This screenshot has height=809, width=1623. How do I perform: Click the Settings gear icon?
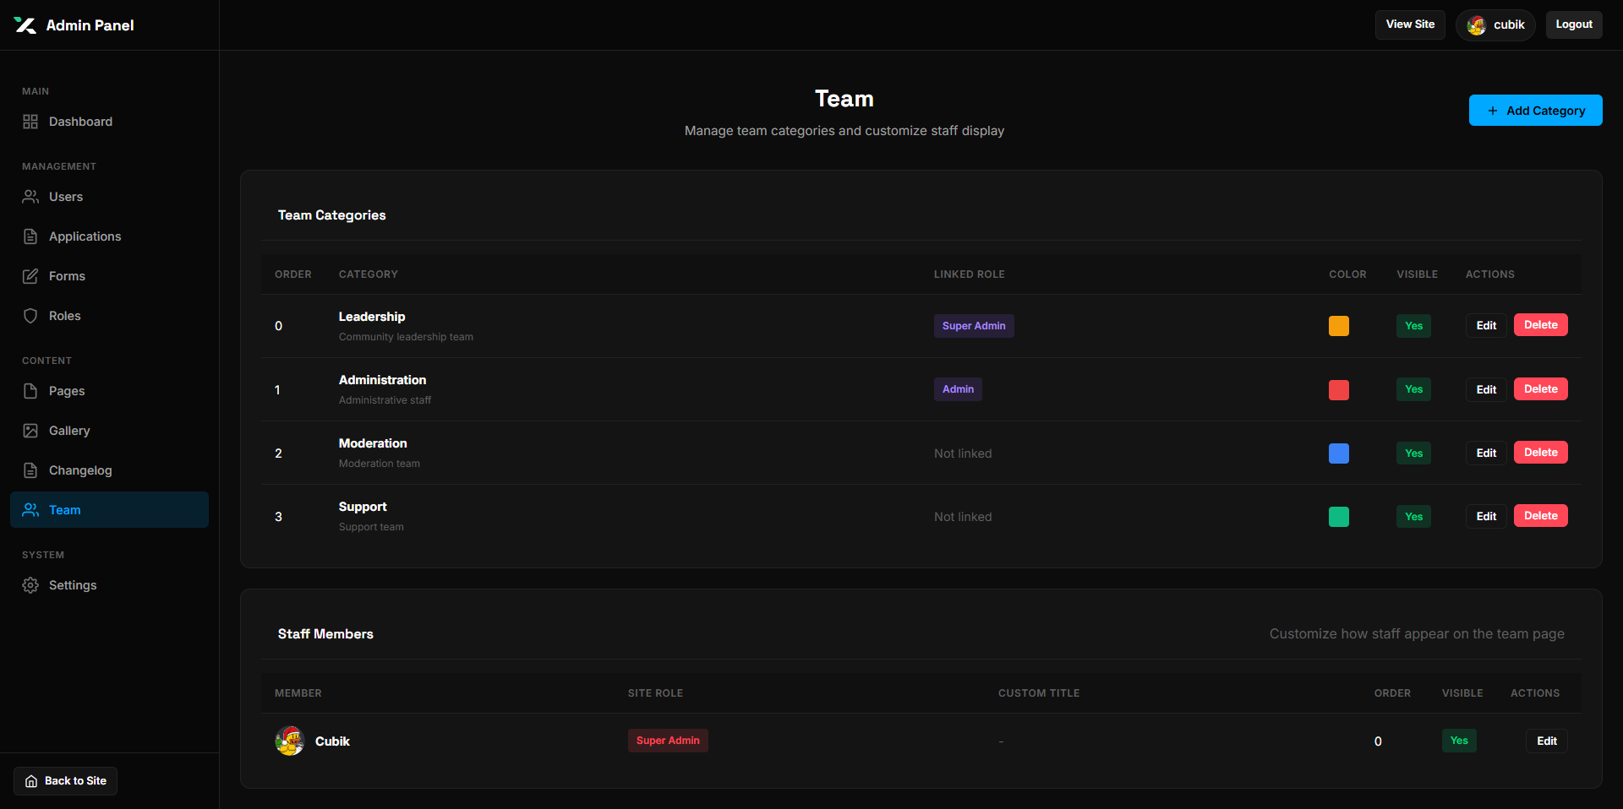point(30,585)
